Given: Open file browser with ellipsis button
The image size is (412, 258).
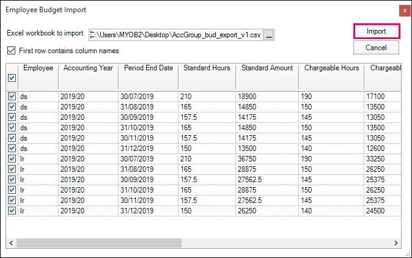Looking at the screenshot, I should [269, 35].
